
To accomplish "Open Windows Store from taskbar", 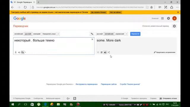I will (32, 104).
